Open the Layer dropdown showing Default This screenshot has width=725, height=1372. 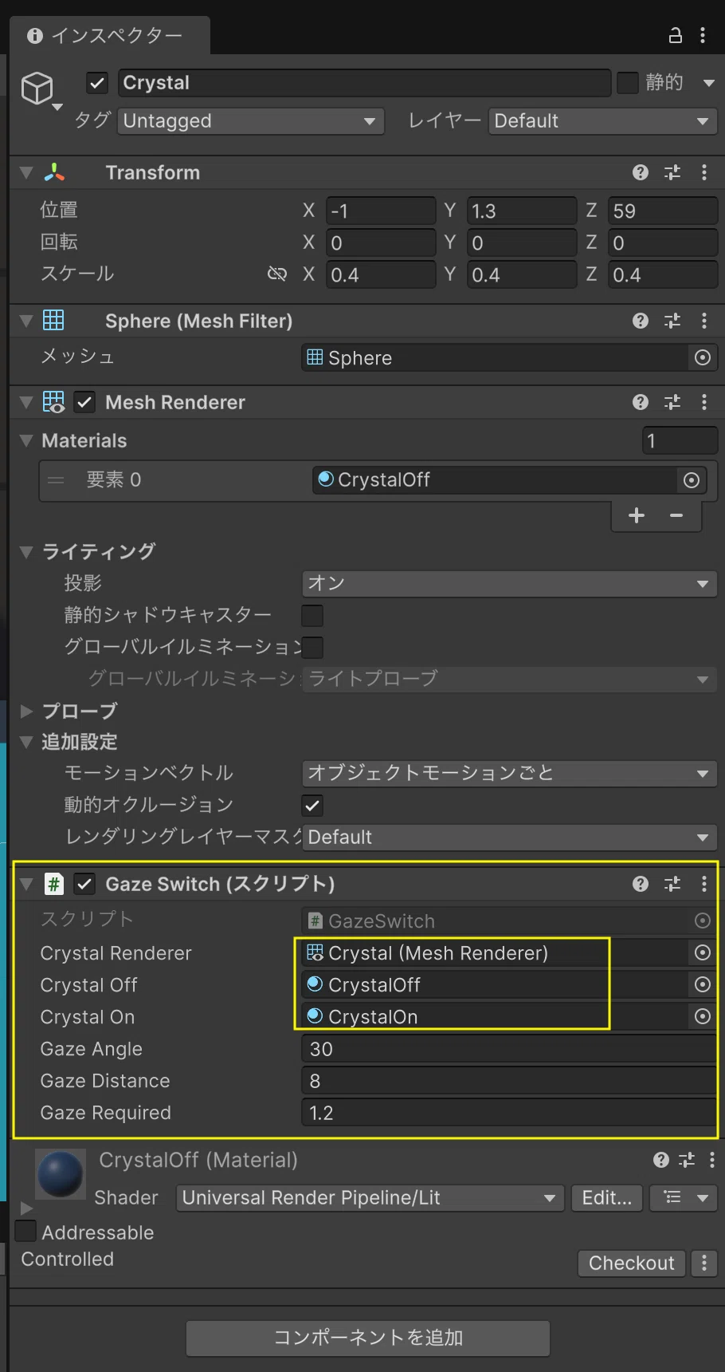[603, 121]
